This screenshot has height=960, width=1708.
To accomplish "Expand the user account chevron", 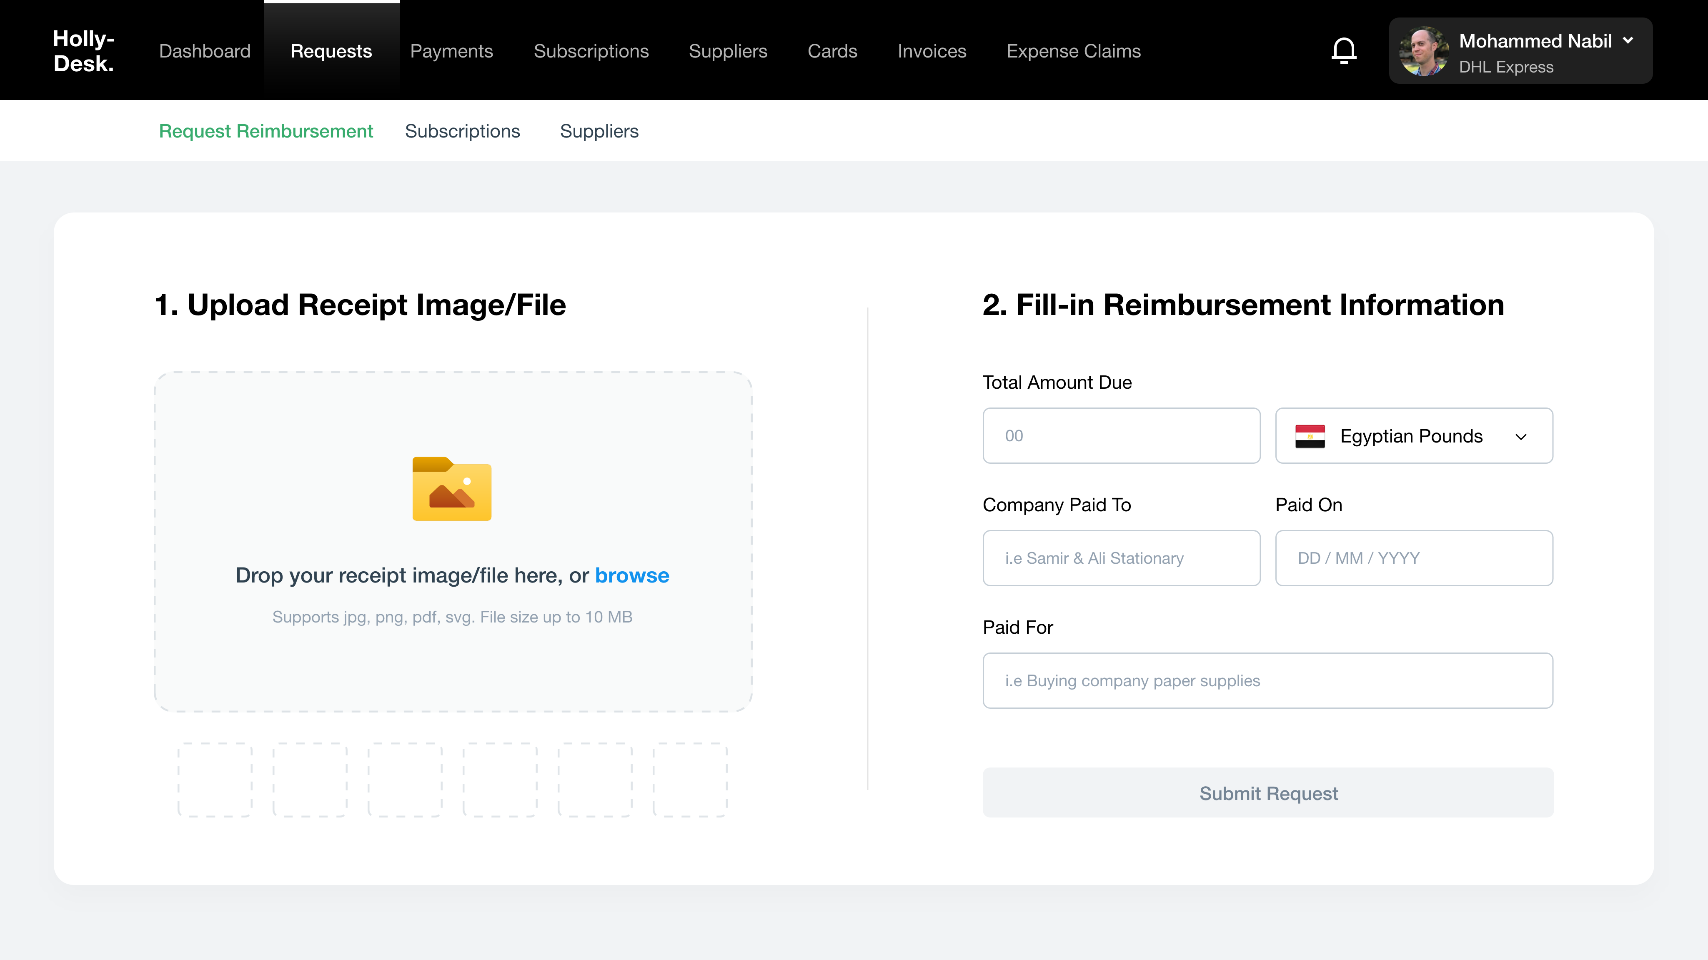I will pos(1628,40).
